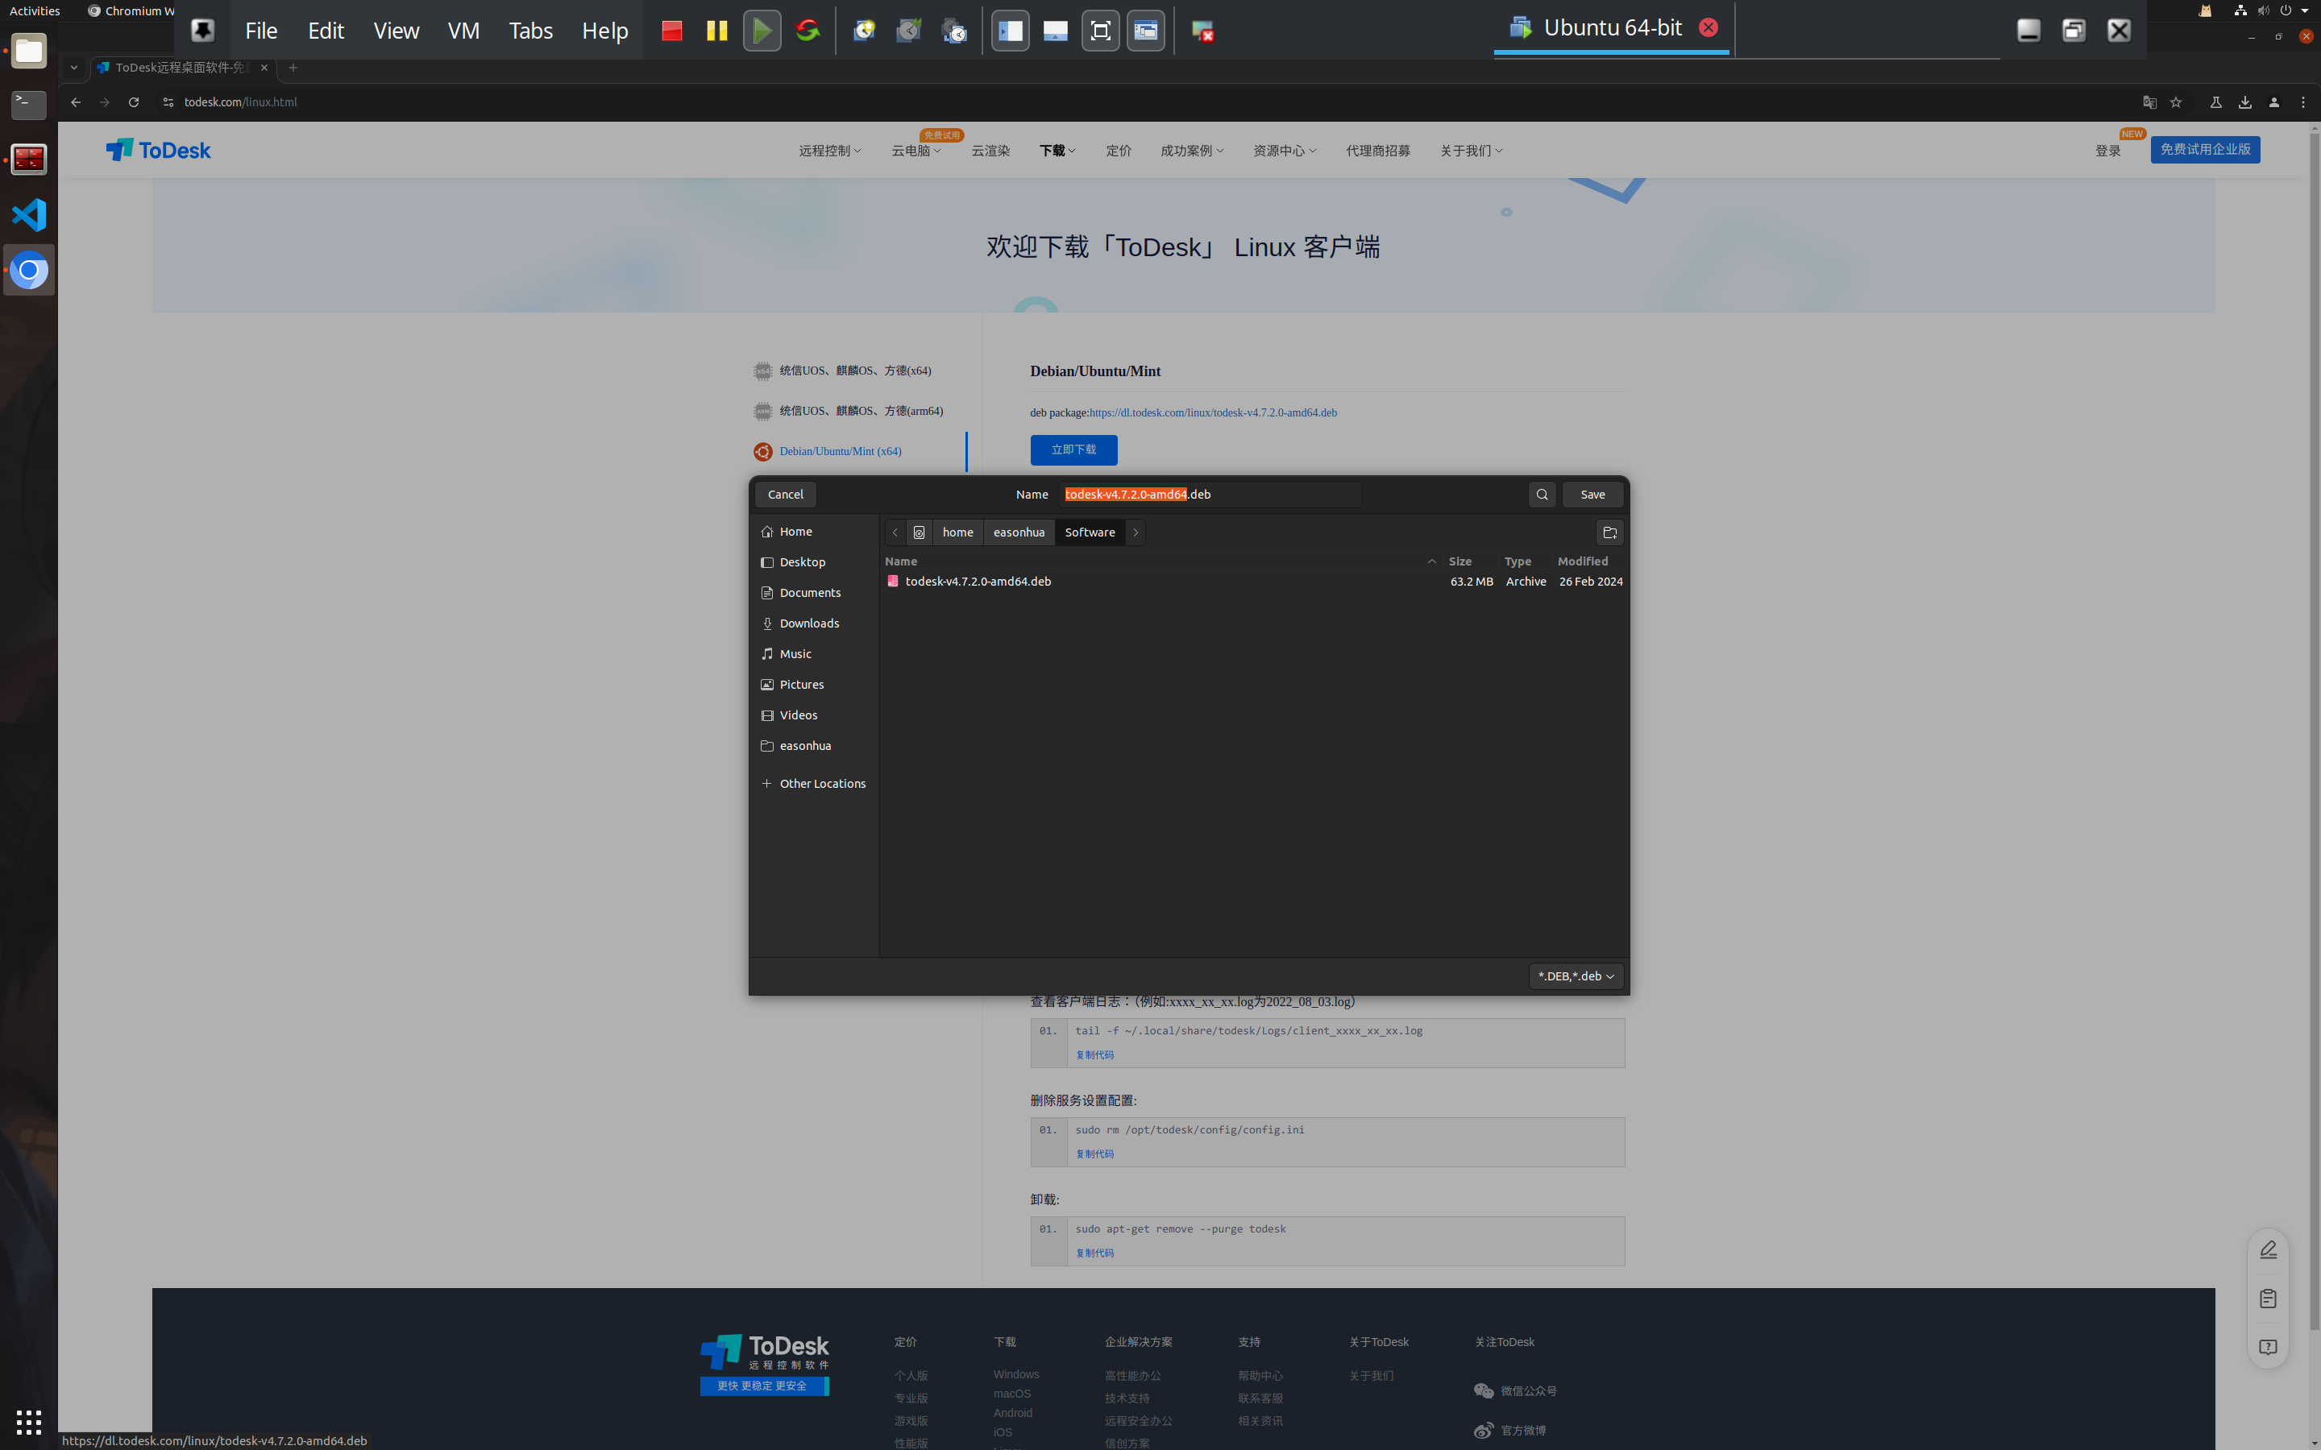Expand the 云电脑 navigation menu
This screenshot has width=2321, height=1450.
click(x=916, y=151)
